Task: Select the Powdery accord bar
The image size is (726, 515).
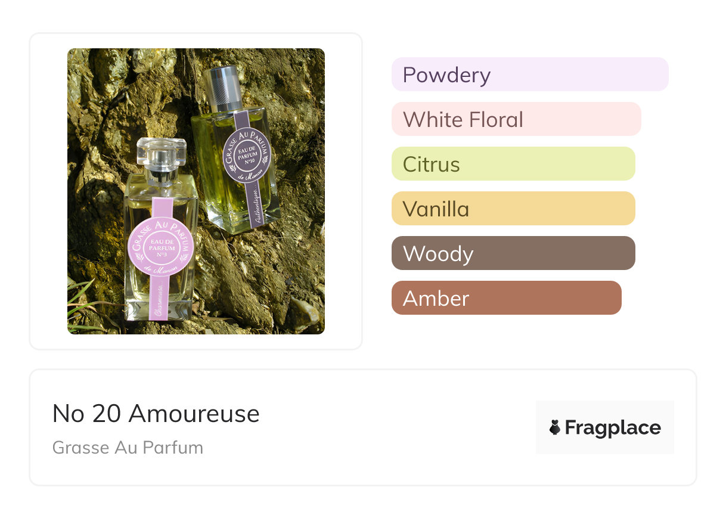Action: [x=529, y=75]
